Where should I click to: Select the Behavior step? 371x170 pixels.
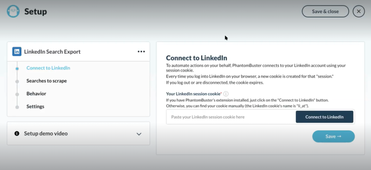click(x=36, y=93)
